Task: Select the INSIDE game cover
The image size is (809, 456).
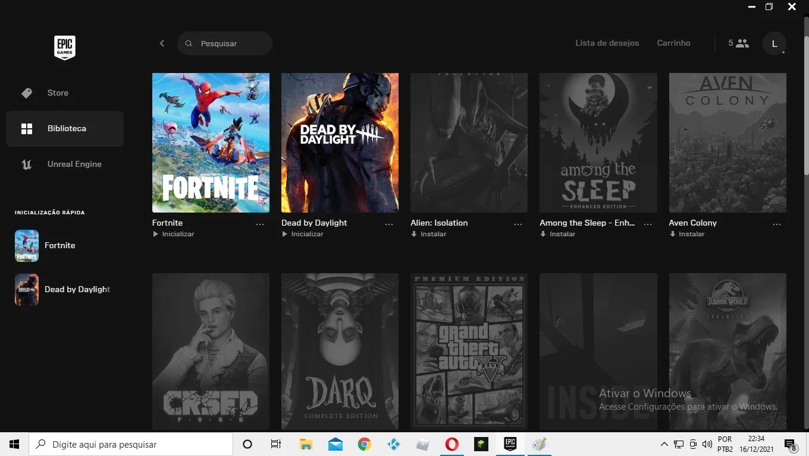Action: tap(598, 351)
